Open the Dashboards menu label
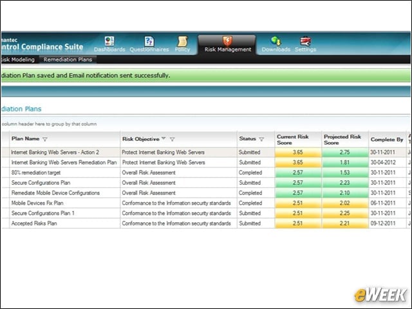Screen dimensions: 412x309 (x=109, y=50)
